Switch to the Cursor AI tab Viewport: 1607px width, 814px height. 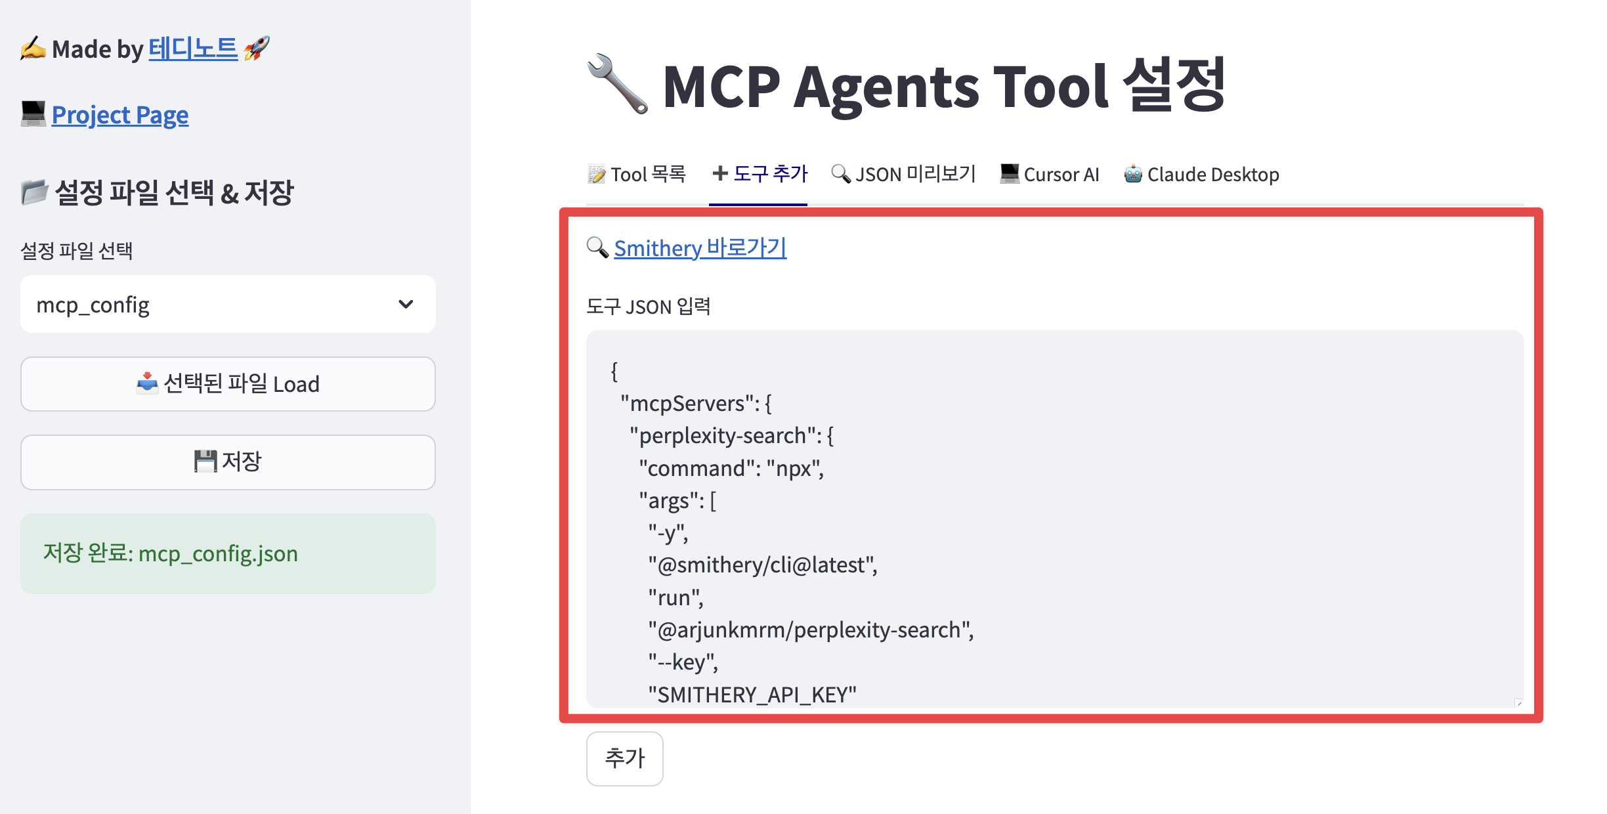click(x=1049, y=175)
